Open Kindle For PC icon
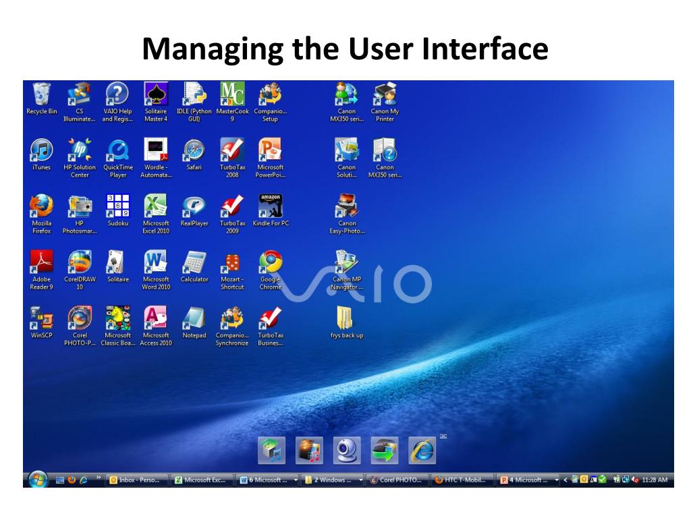Screen dimensions: 691x518 click(x=270, y=210)
